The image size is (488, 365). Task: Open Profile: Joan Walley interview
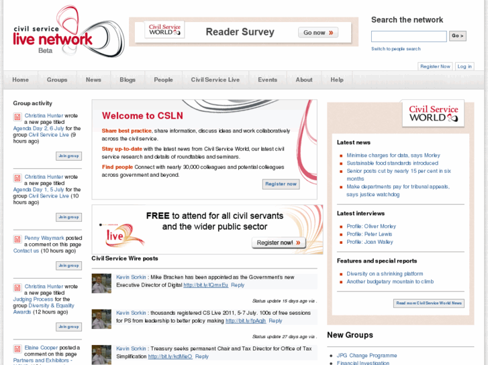(370, 242)
